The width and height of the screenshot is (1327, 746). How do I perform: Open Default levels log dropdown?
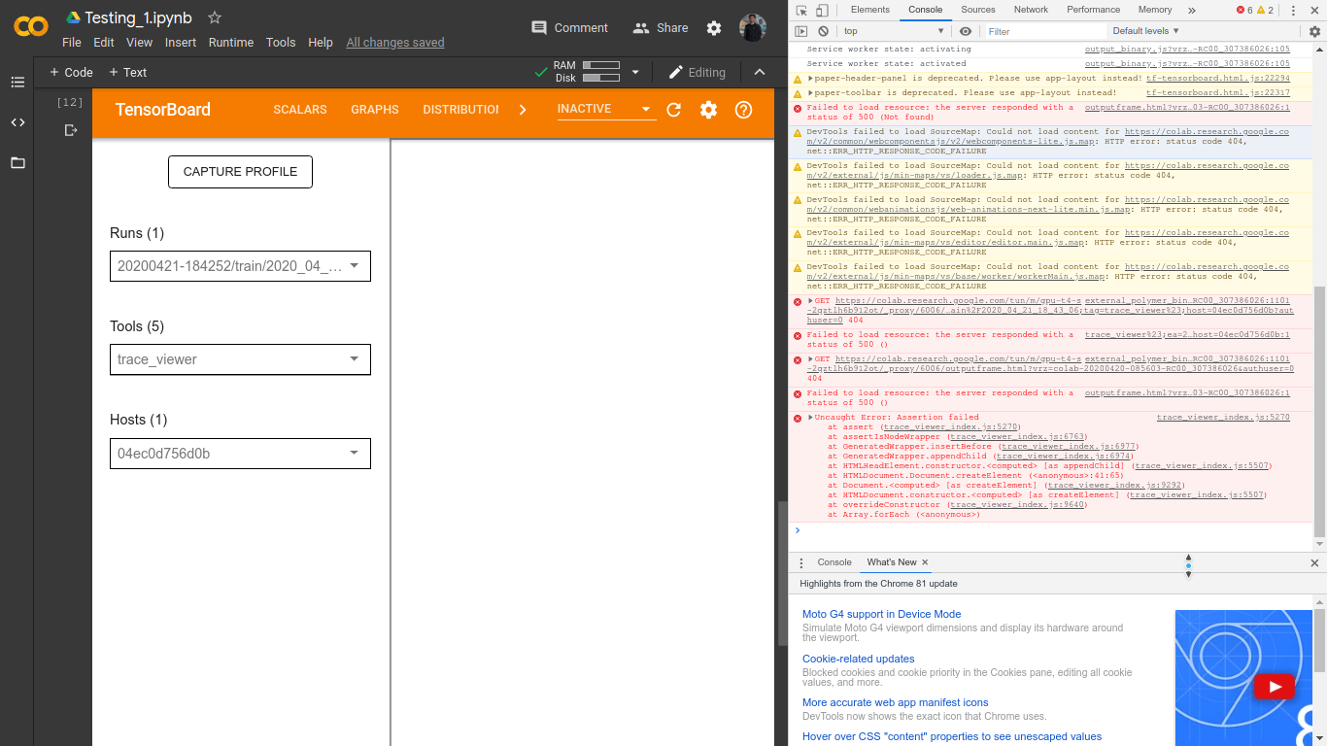pyautogui.click(x=1145, y=31)
